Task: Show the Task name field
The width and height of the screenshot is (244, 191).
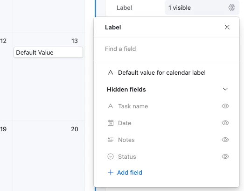Action: point(225,106)
